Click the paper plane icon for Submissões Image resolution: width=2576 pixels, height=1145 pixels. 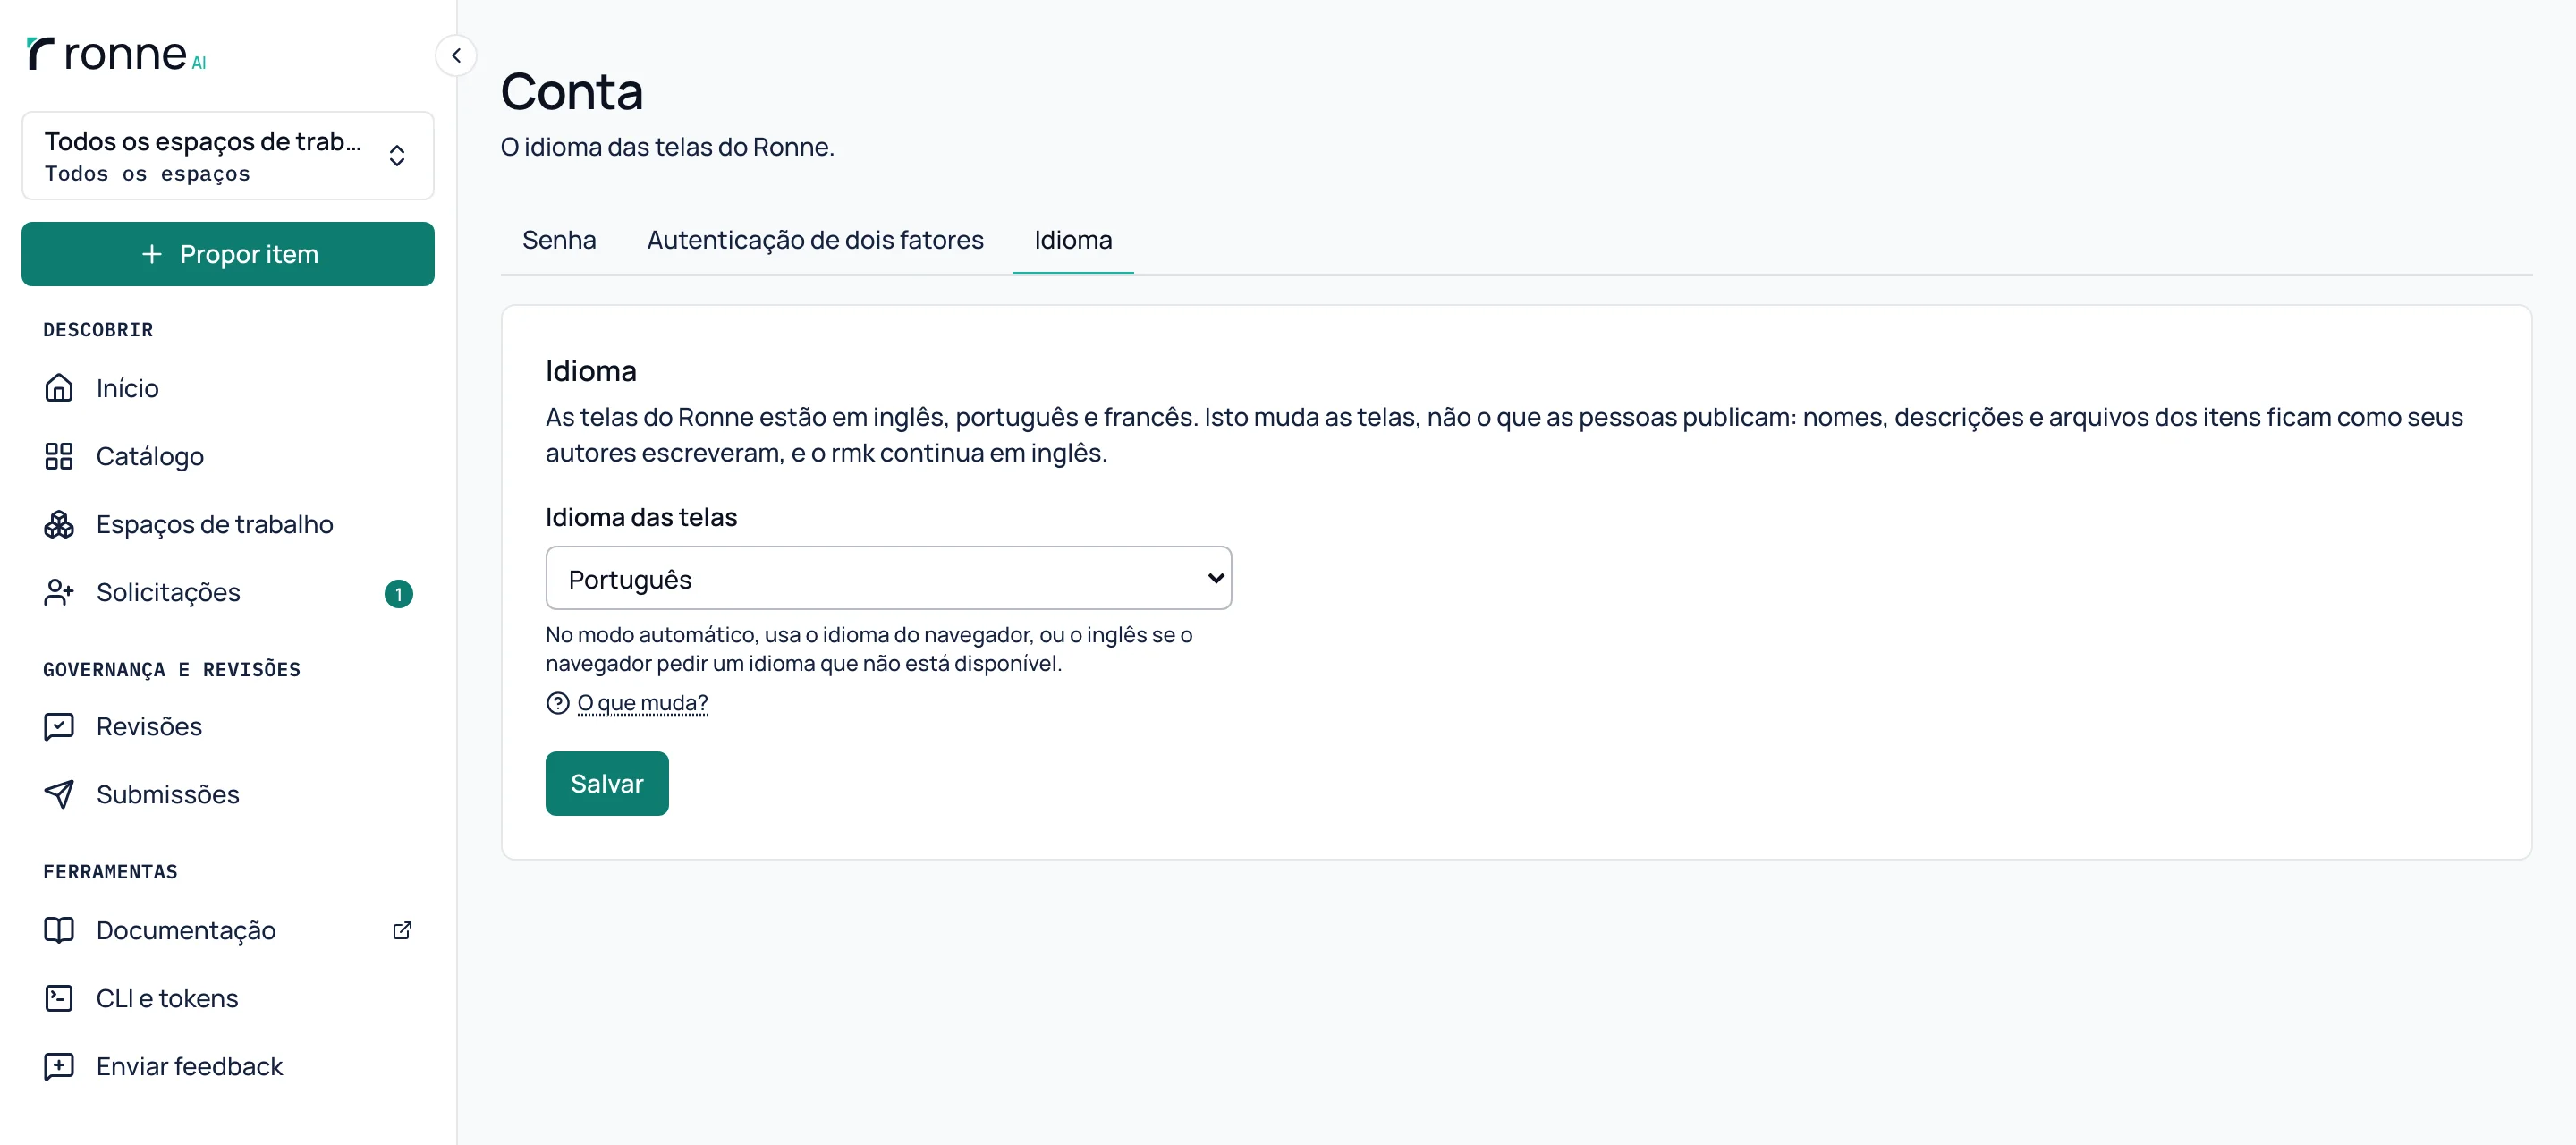point(59,794)
